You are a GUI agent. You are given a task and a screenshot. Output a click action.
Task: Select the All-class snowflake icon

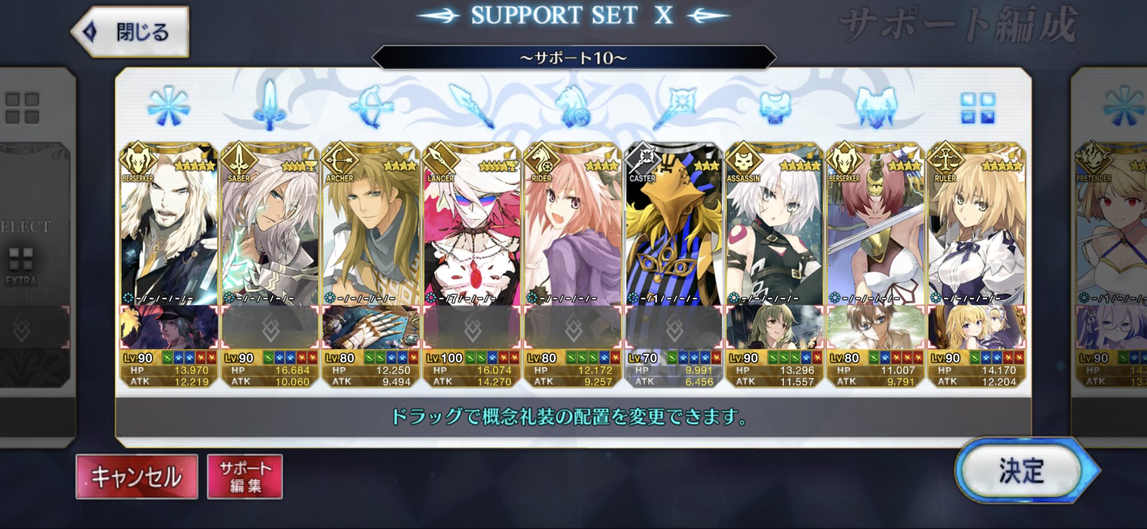[168, 107]
